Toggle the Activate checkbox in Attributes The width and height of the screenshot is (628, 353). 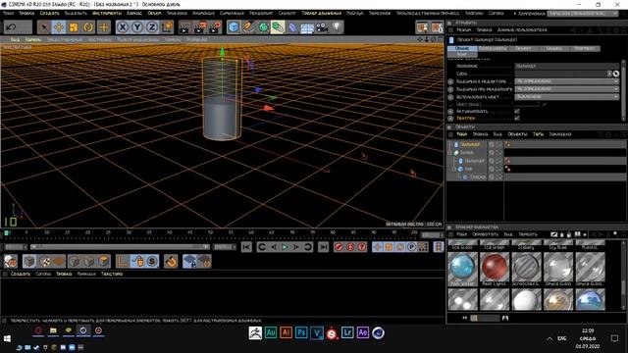pos(517,111)
